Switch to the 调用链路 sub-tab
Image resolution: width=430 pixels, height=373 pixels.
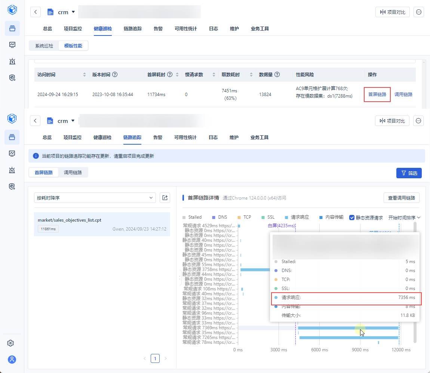(x=73, y=172)
